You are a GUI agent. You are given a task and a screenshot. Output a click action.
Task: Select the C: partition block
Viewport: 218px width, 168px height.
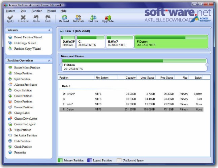point(91,42)
